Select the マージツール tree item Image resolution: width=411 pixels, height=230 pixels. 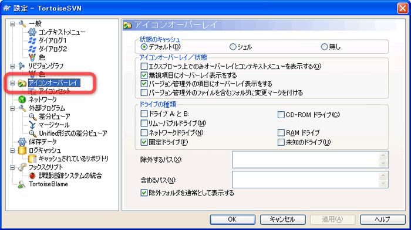(54, 125)
